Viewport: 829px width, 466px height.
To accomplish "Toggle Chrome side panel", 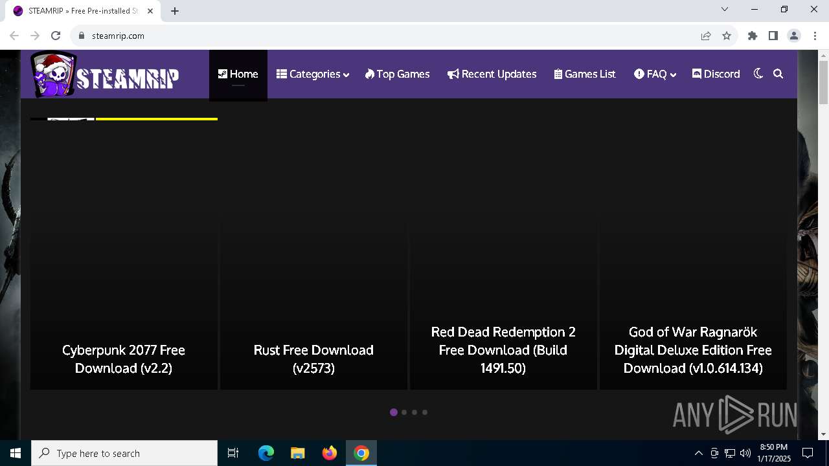I will coord(773,36).
